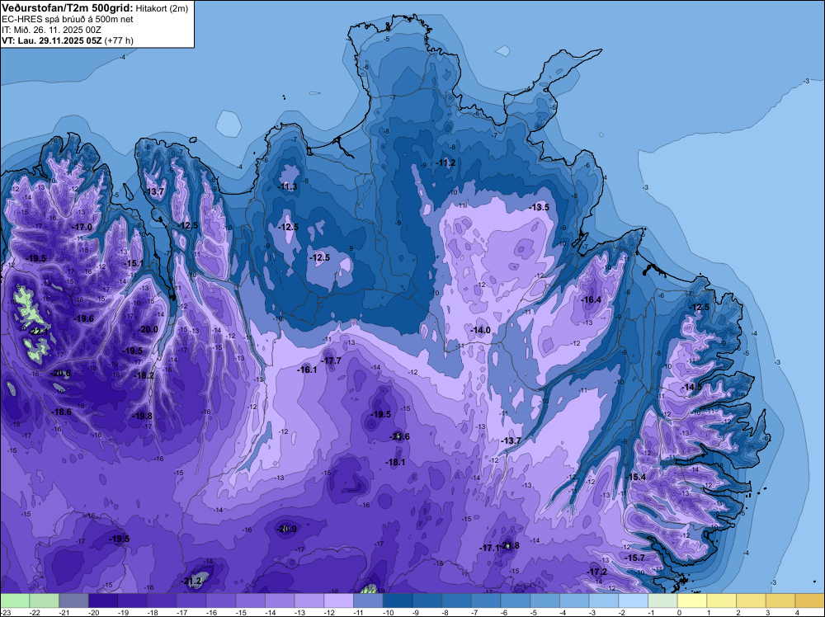The width and height of the screenshot is (825, 617).
Task: Select the legend swatch labeled -5
Action: pyautogui.click(x=545, y=601)
